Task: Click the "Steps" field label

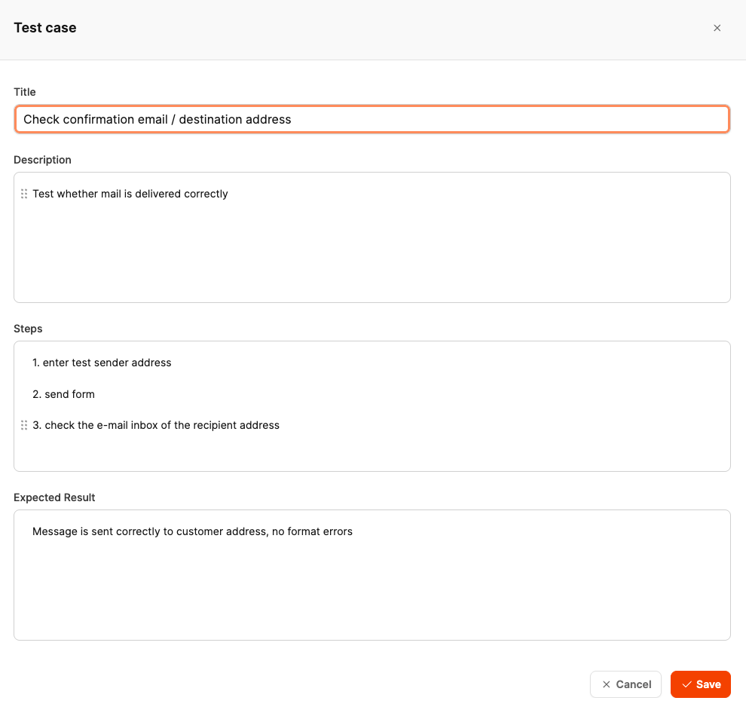Action: tap(28, 329)
